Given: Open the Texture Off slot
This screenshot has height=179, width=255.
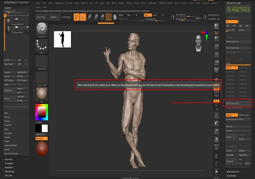Looking at the screenshot, I should (41, 78).
